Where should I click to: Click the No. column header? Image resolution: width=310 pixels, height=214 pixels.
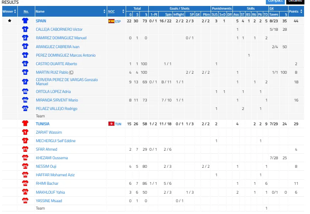click(x=26, y=11)
